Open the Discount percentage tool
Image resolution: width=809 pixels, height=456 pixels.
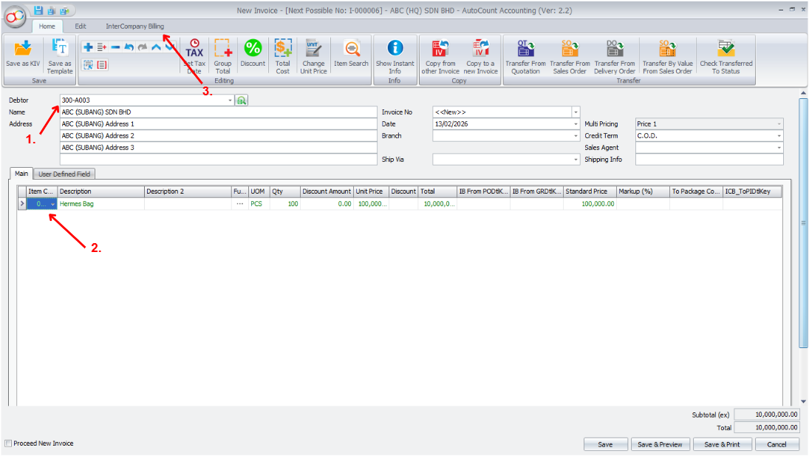click(x=253, y=52)
